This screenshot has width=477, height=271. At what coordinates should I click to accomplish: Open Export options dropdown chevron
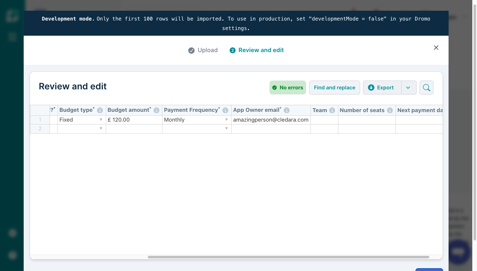[x=408, y=87]
